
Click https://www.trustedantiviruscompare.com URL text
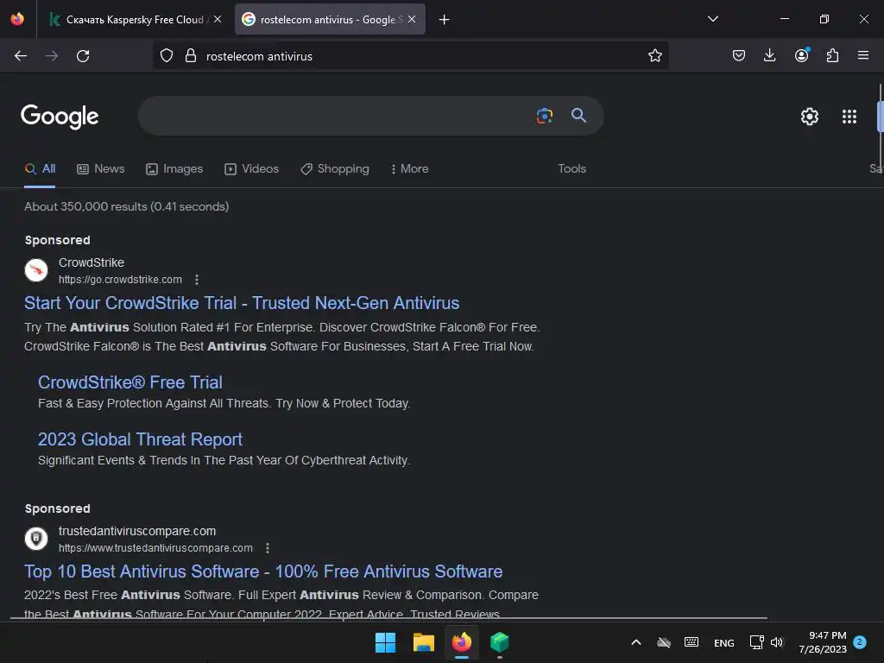(x=155, y=548)
